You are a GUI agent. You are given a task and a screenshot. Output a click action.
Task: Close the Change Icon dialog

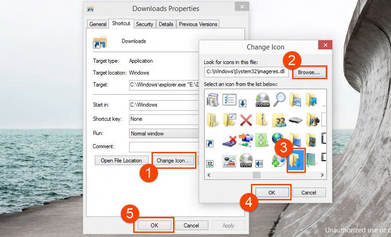(325, 45)
